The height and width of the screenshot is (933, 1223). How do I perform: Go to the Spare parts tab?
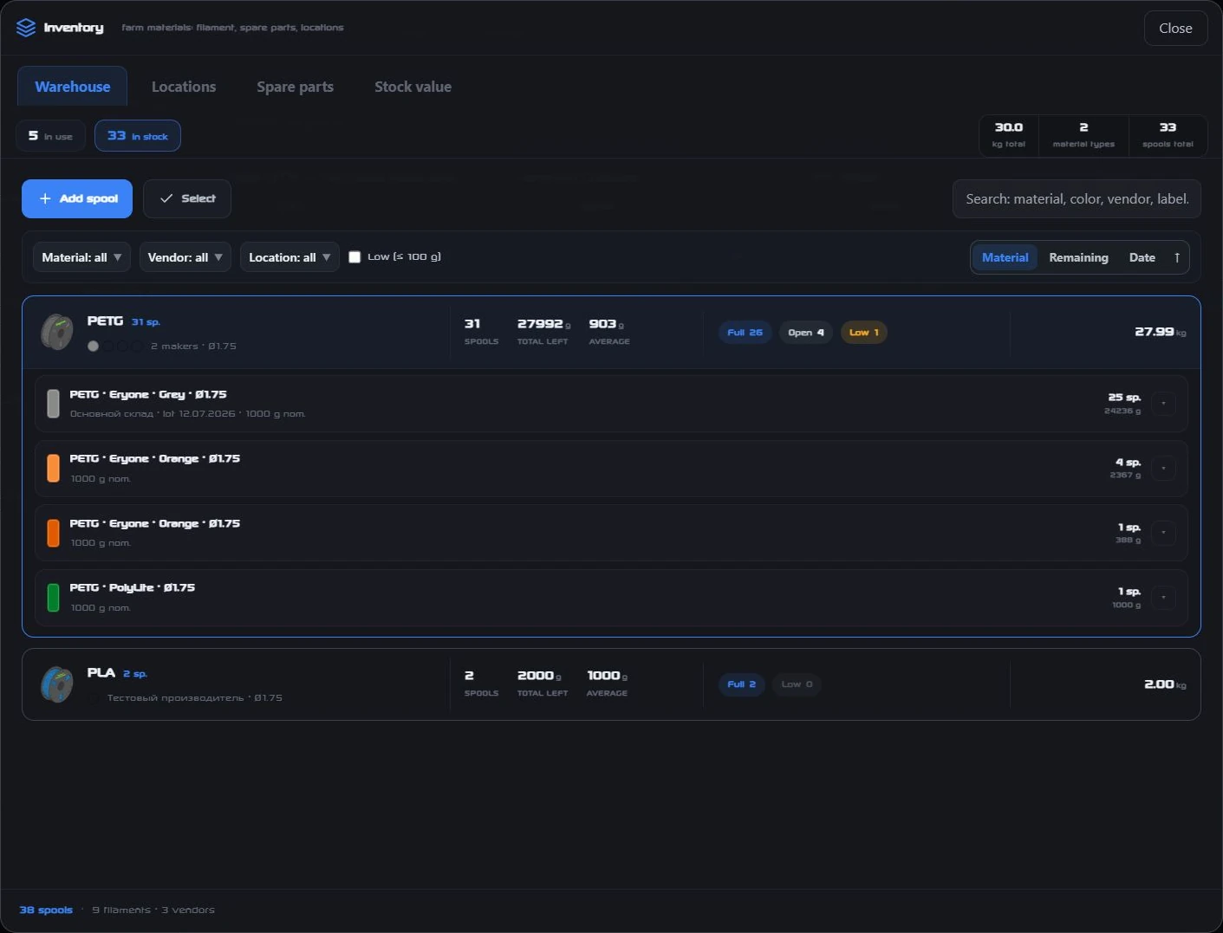click(295, 87)
